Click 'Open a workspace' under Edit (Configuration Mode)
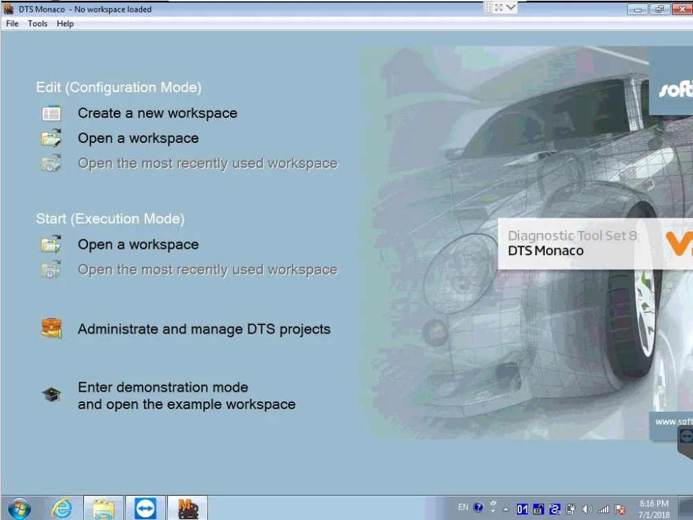The width and height of the screenshot is (693, 520). point(138,139)
